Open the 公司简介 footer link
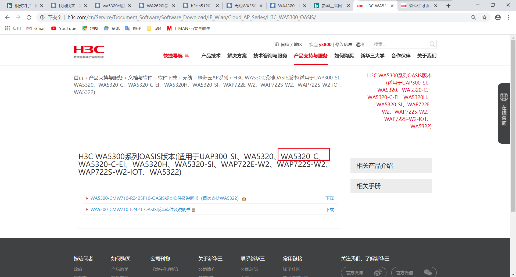This screenshot has width=516, height=277. click(207, 269)
